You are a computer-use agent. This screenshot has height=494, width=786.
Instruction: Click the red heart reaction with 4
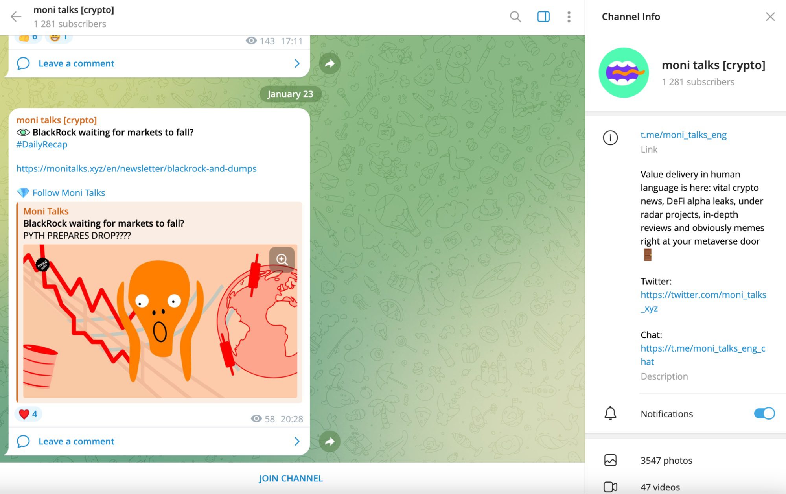pyautogui.click(x=28, y=414)
